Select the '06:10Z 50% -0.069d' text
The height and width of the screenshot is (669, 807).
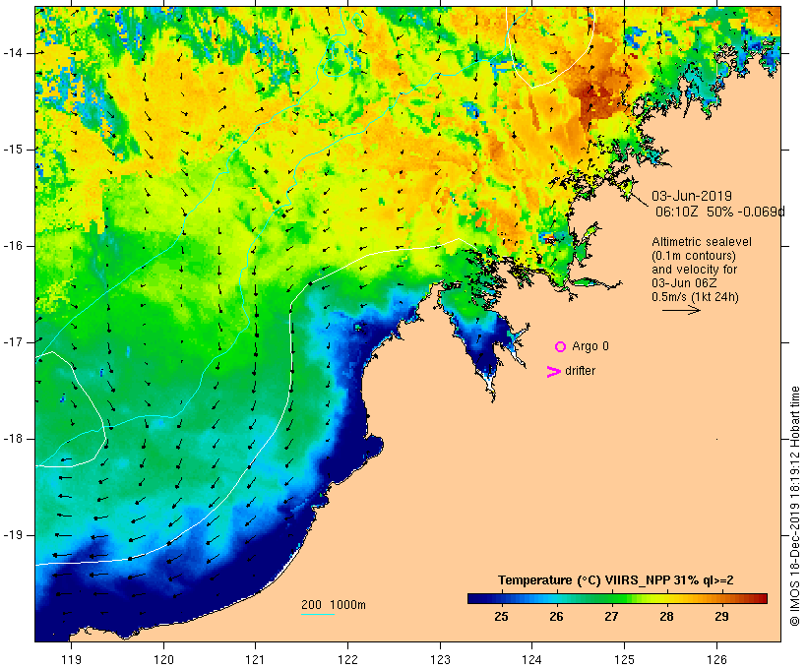point(720,212)
